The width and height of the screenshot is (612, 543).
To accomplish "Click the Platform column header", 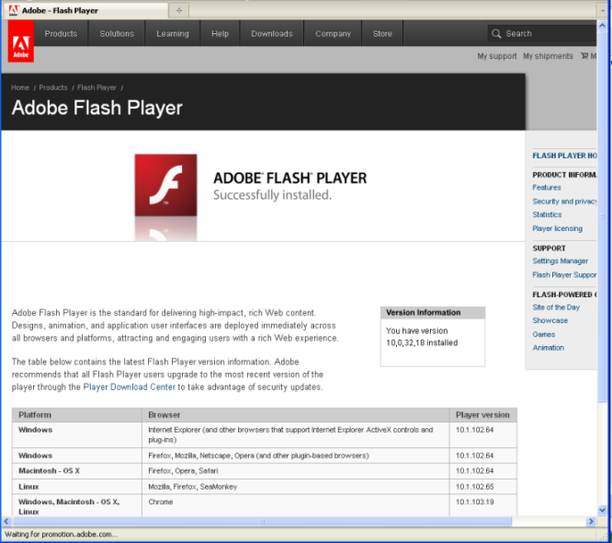I will pos(77,415).
